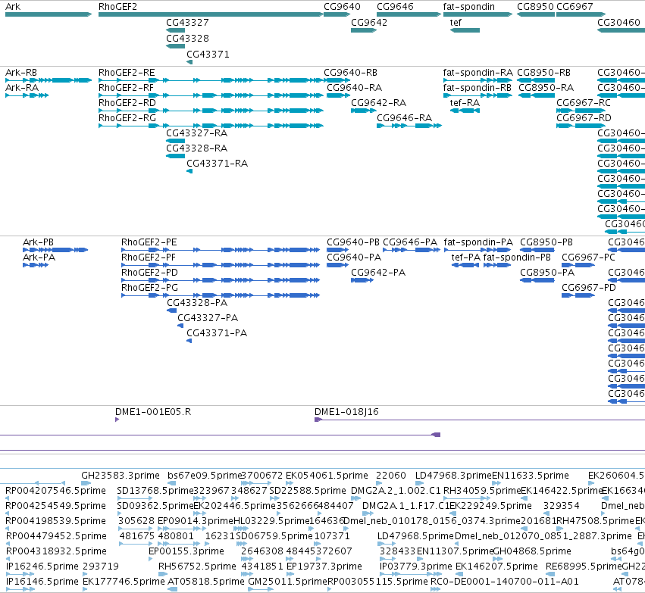Screen dimensions: 645x593
Task: Click the Ark gene label
Action: pyautogui.click(x=13, y=7)
